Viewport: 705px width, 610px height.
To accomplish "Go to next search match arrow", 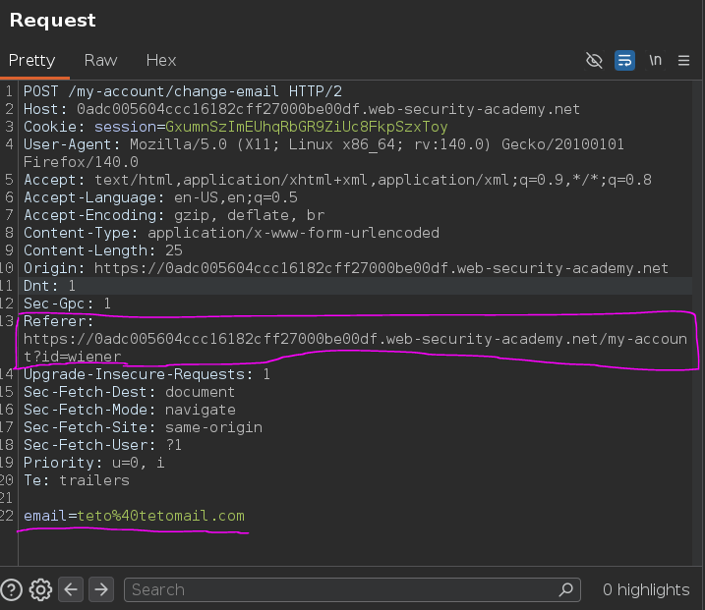I will point(101,589).
